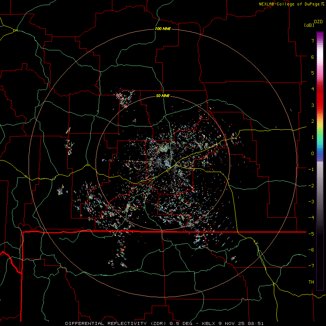
Task: Click the "DZD" legend title
Action: click(318, 22)
